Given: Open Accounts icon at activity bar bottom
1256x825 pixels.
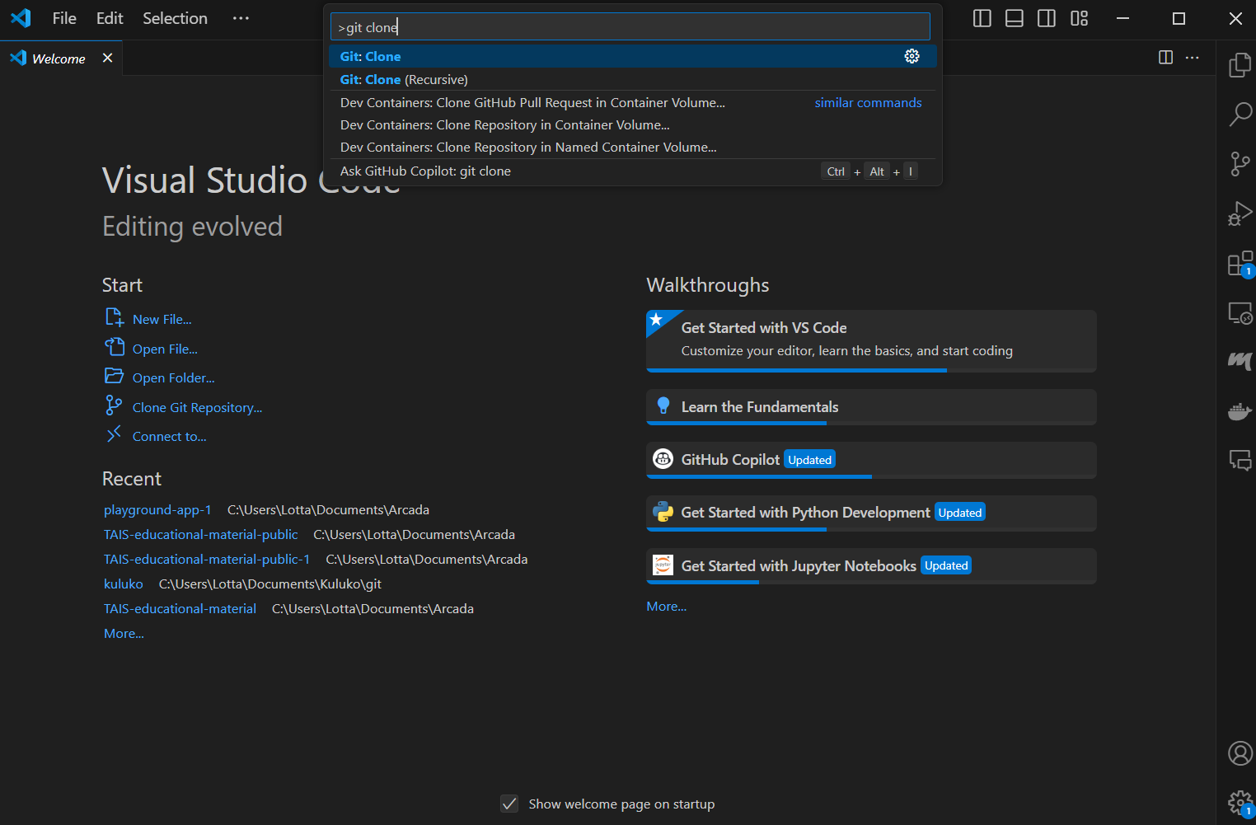Looking at the screenshot, I should tap(1240, 753).
